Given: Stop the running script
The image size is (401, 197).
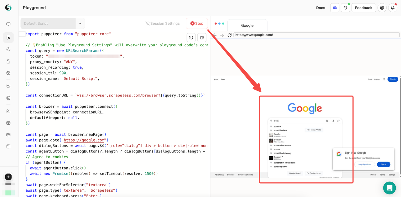Looking at the screenshot, I should [x=197, y=23].
